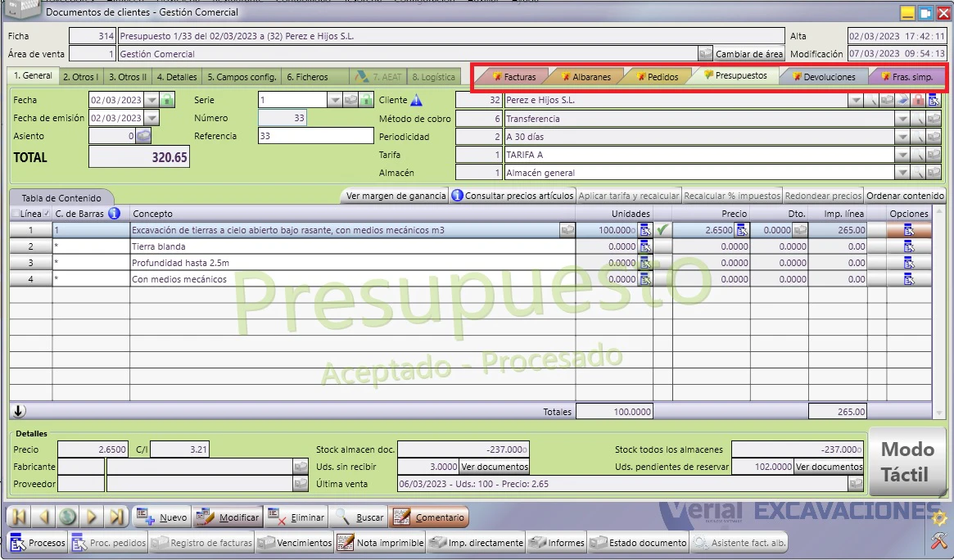The width and height of the screenshot is (954, 560).
Task: Open the Facturas document tab
Action: [515, 77]
